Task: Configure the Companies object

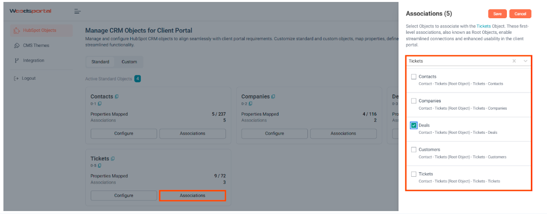Action: pos(274,134)
